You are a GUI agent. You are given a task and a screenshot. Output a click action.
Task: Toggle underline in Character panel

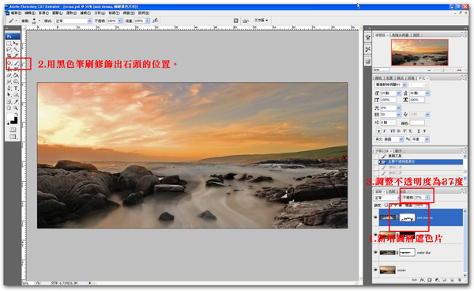point(419,131)
